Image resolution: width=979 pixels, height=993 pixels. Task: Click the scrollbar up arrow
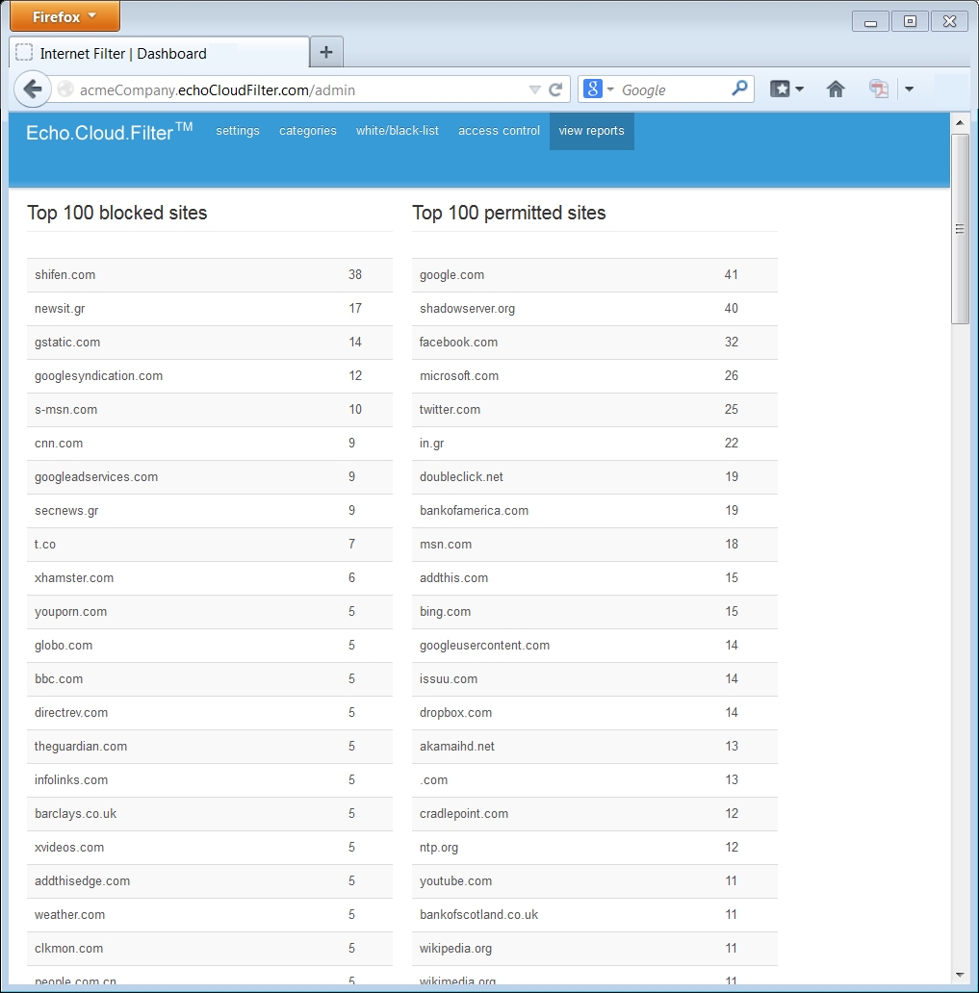pos(960,122)
